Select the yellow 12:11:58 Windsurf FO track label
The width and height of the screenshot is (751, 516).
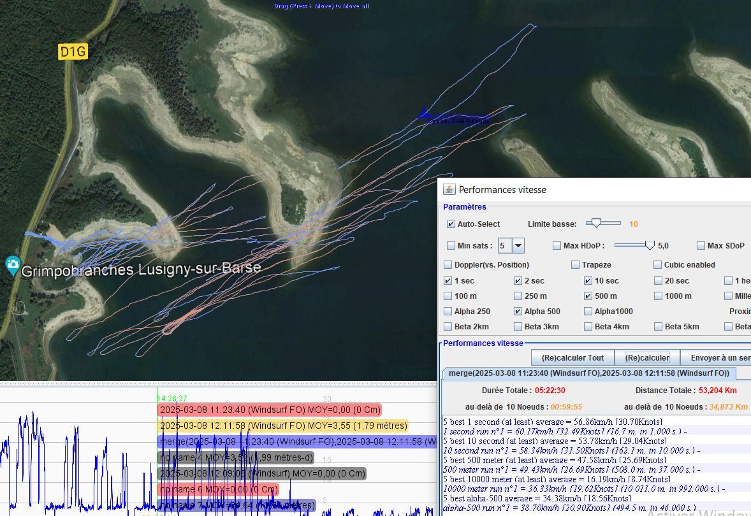click(x=283, y=426)
